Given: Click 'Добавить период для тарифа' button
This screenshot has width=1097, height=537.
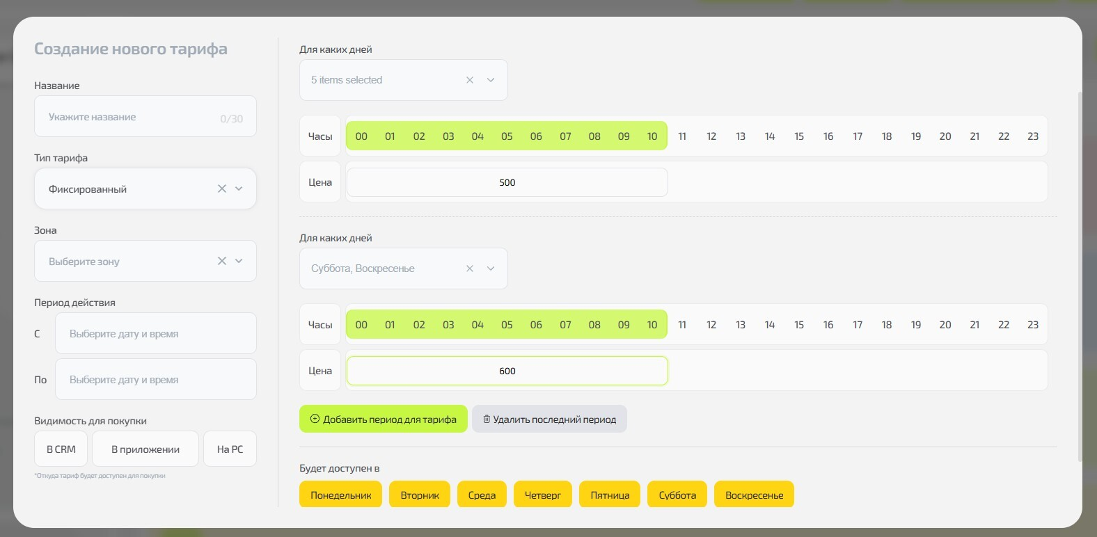Looking at the screenshot, I should (383, 419).
